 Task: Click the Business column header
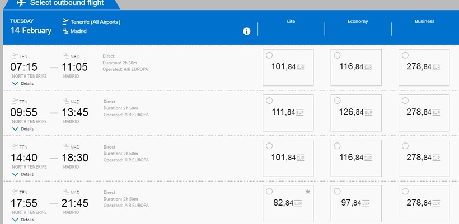(x=424, y=22)
